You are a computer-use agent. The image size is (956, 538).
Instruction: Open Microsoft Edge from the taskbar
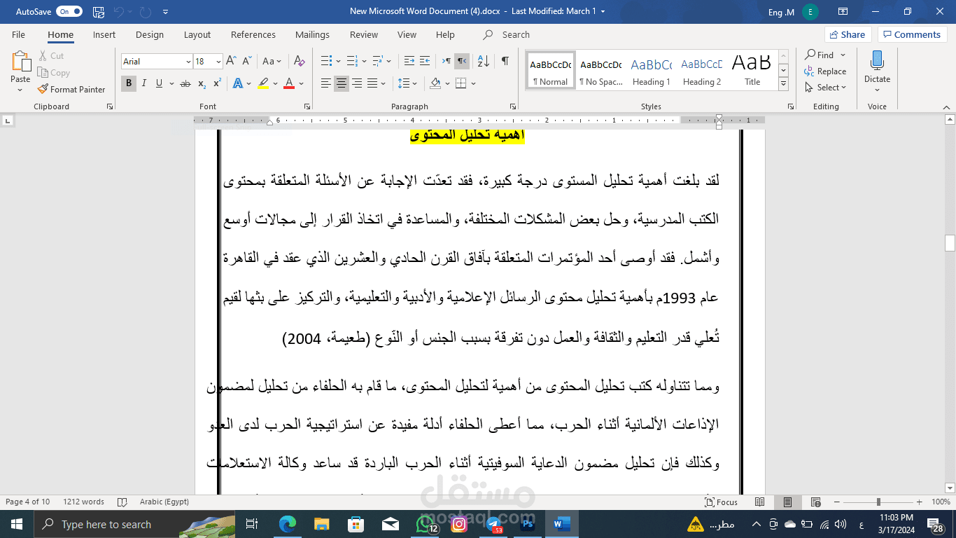(287, 524)
